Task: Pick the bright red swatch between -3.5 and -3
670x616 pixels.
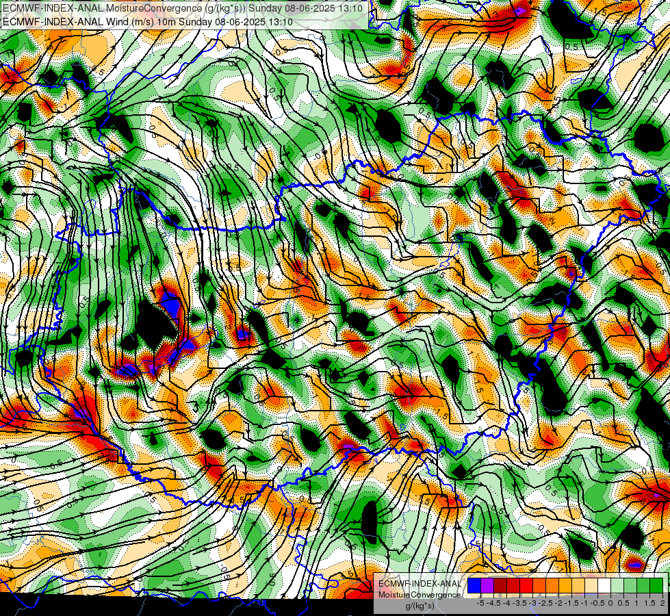Action: pyautogui.click(x=526, y=586)
